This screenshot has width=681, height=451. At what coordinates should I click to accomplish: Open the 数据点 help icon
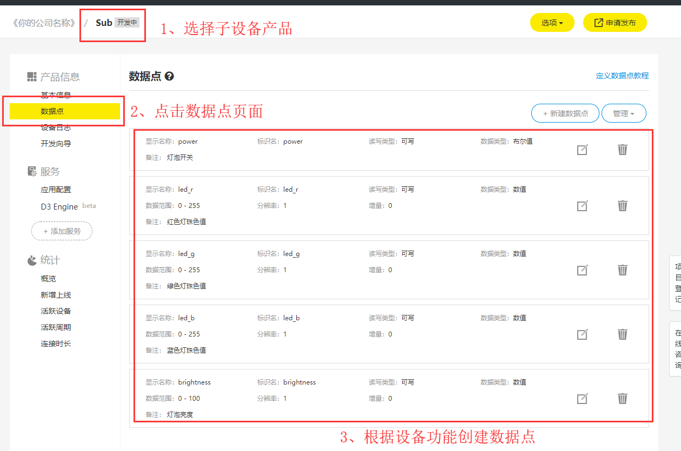pos(170,76)
